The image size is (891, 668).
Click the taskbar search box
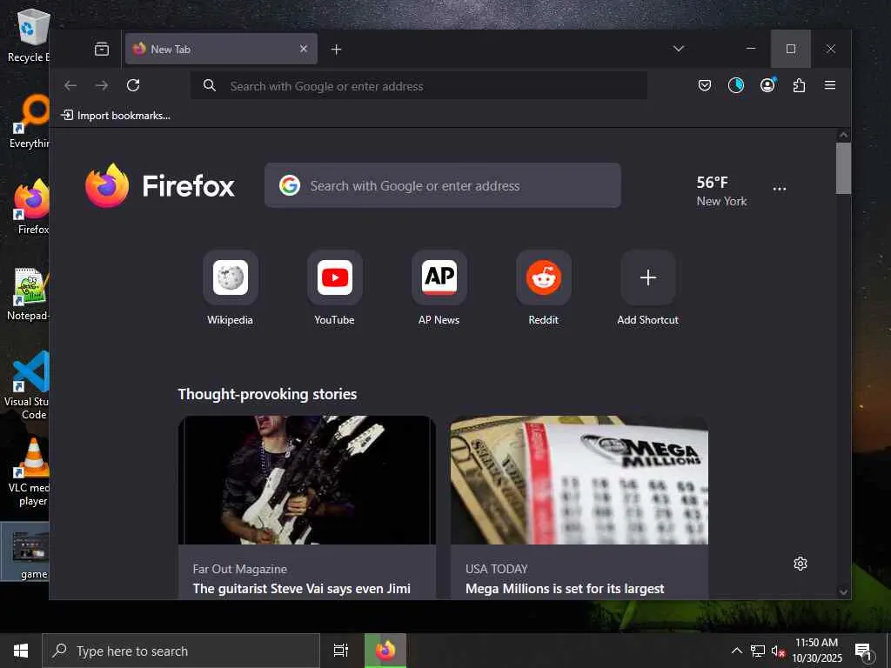click(181, 651)
